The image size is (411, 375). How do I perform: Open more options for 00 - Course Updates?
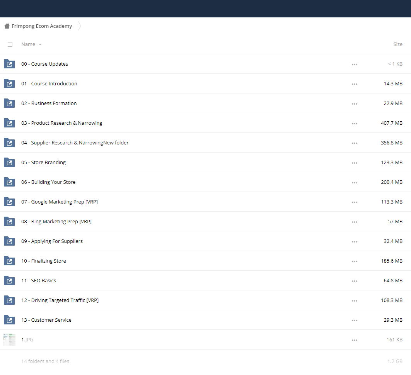coord(355,64)
